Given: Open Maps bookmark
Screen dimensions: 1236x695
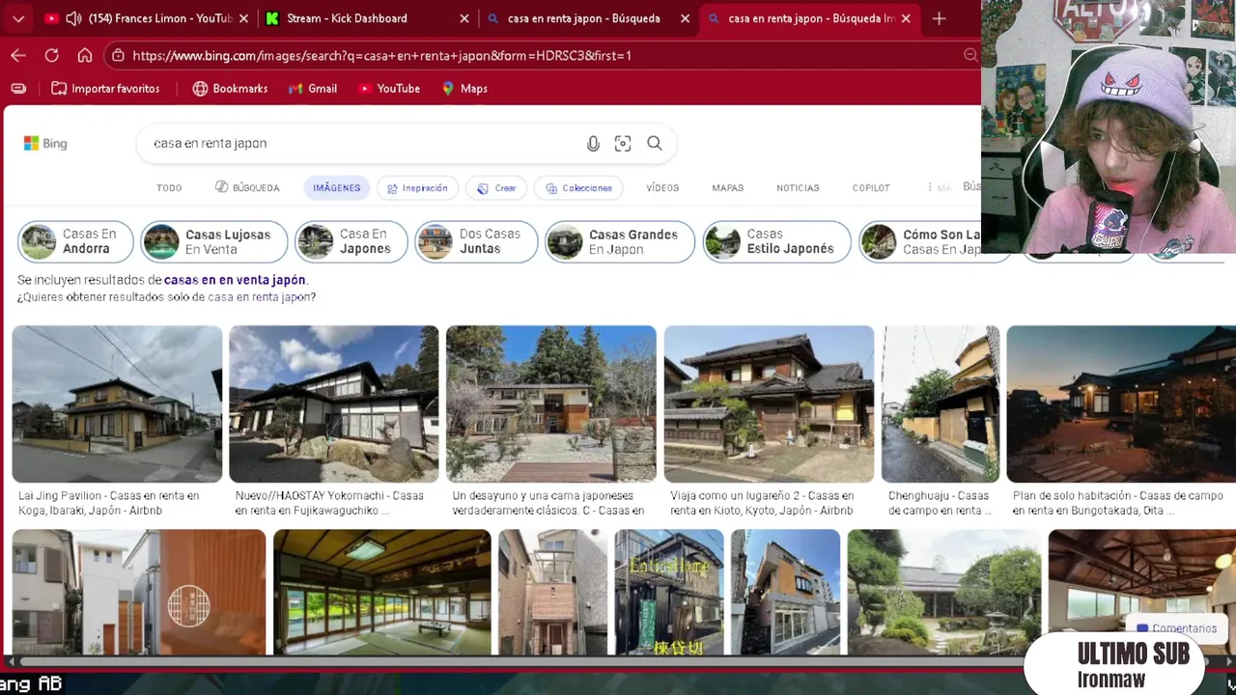Looking at the screenshot, I should point(464,88).
